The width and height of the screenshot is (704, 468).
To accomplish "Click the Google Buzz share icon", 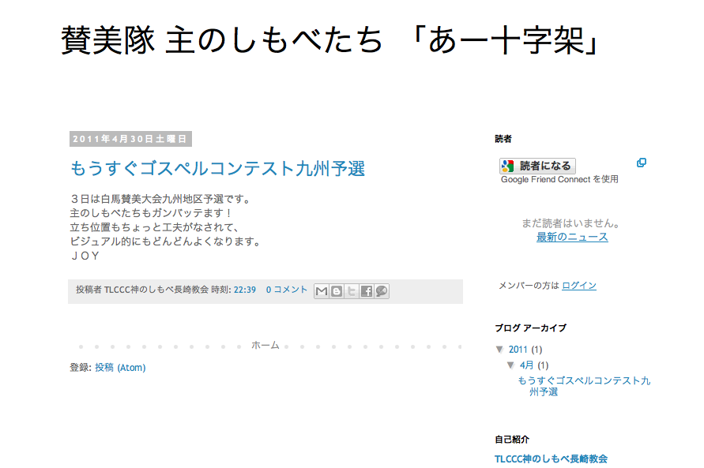I will click(381, 291).
